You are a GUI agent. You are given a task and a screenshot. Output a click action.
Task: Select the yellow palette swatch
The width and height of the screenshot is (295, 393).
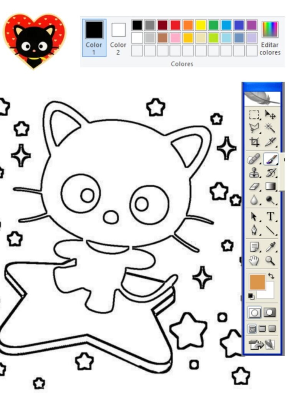click(201, 25)
